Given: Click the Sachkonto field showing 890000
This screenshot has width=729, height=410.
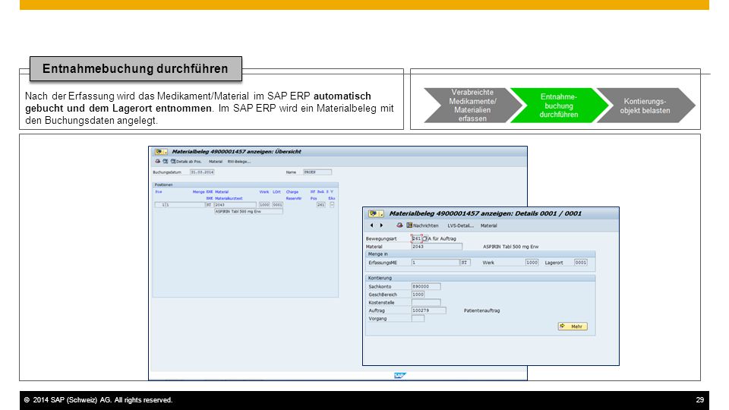Looking at the screenshot, I should point(426,286).
